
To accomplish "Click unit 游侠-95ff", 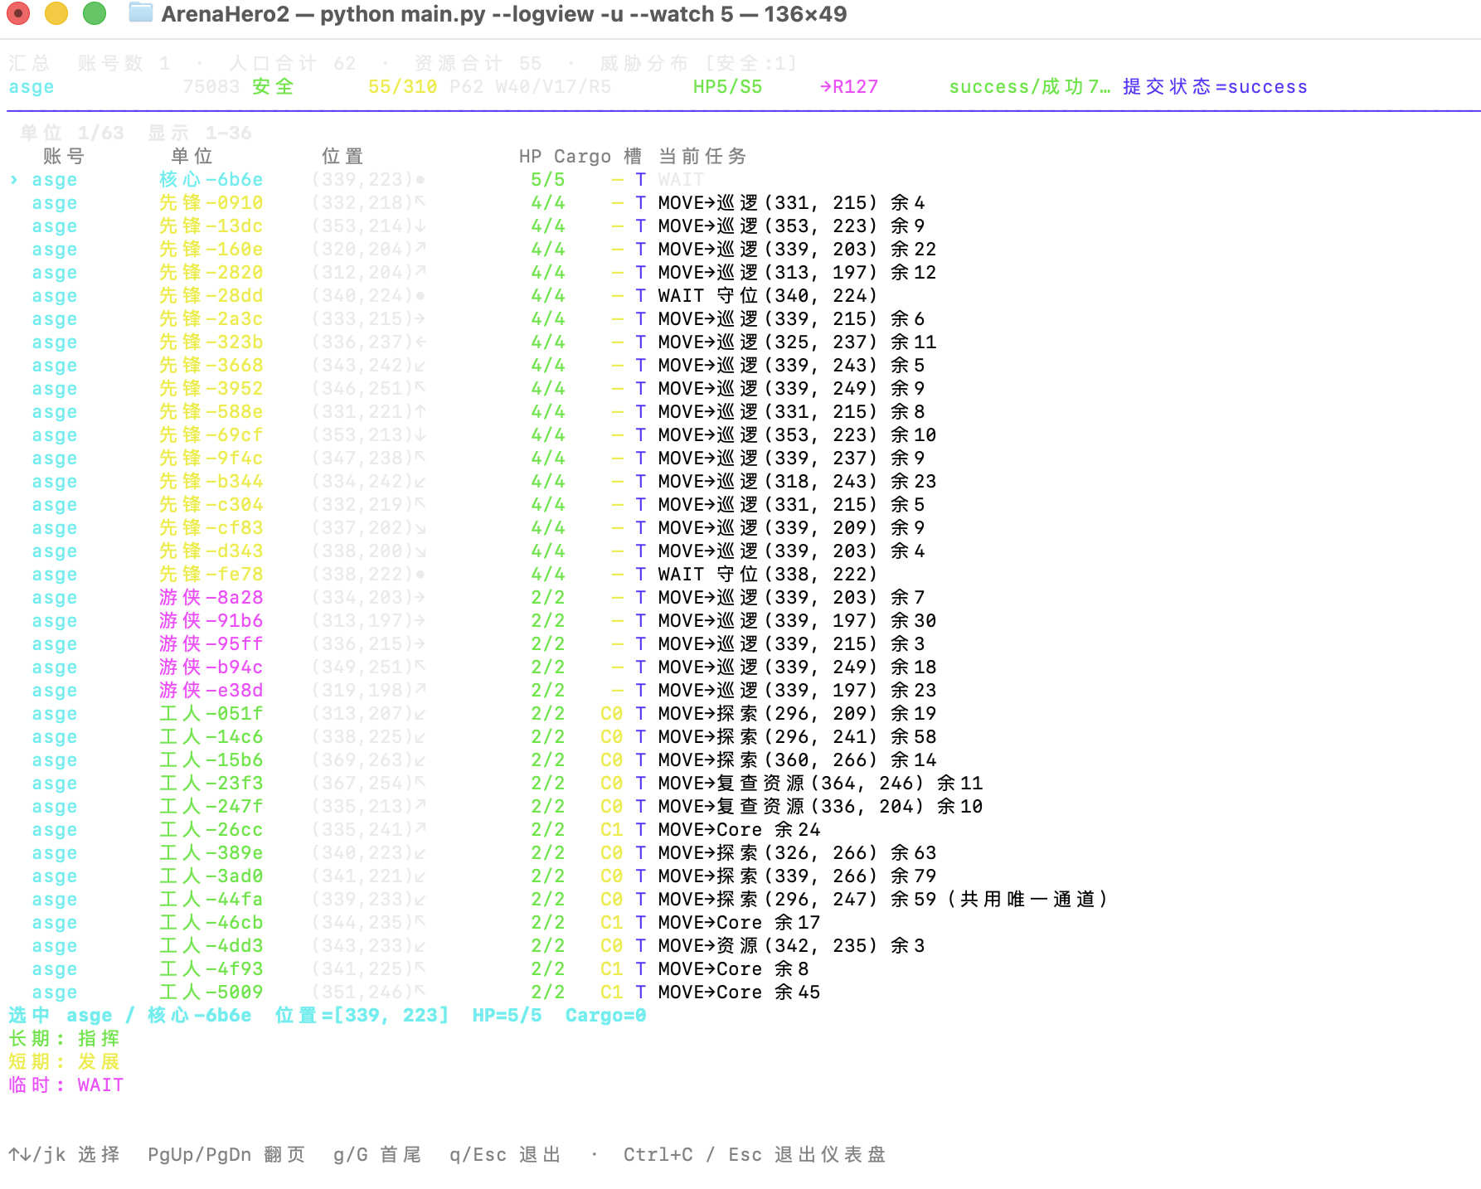I will [211, 643].
